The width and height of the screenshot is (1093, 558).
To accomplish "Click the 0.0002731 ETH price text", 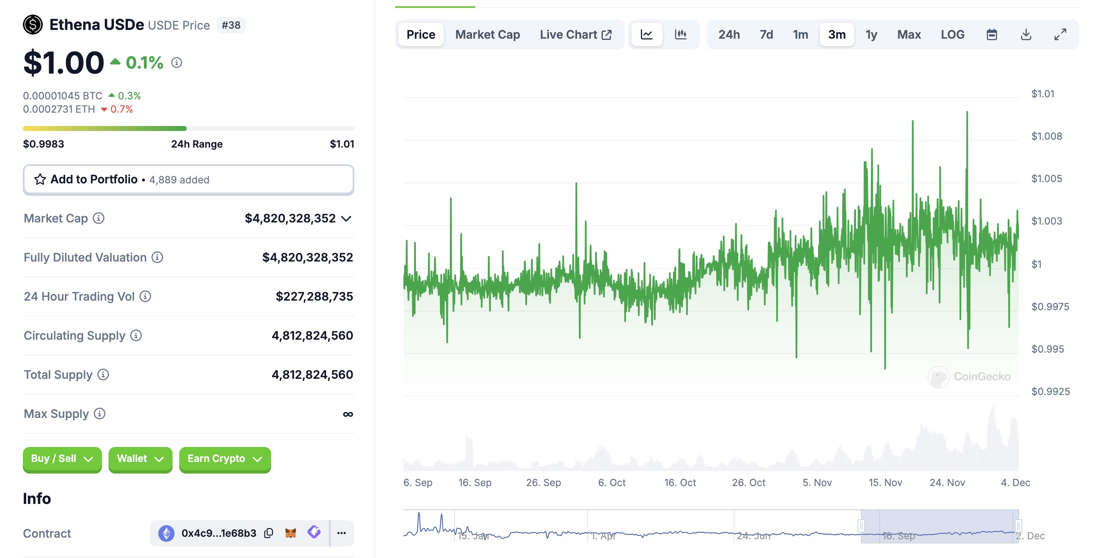I will pyautogui.click(x=59, y=109).
